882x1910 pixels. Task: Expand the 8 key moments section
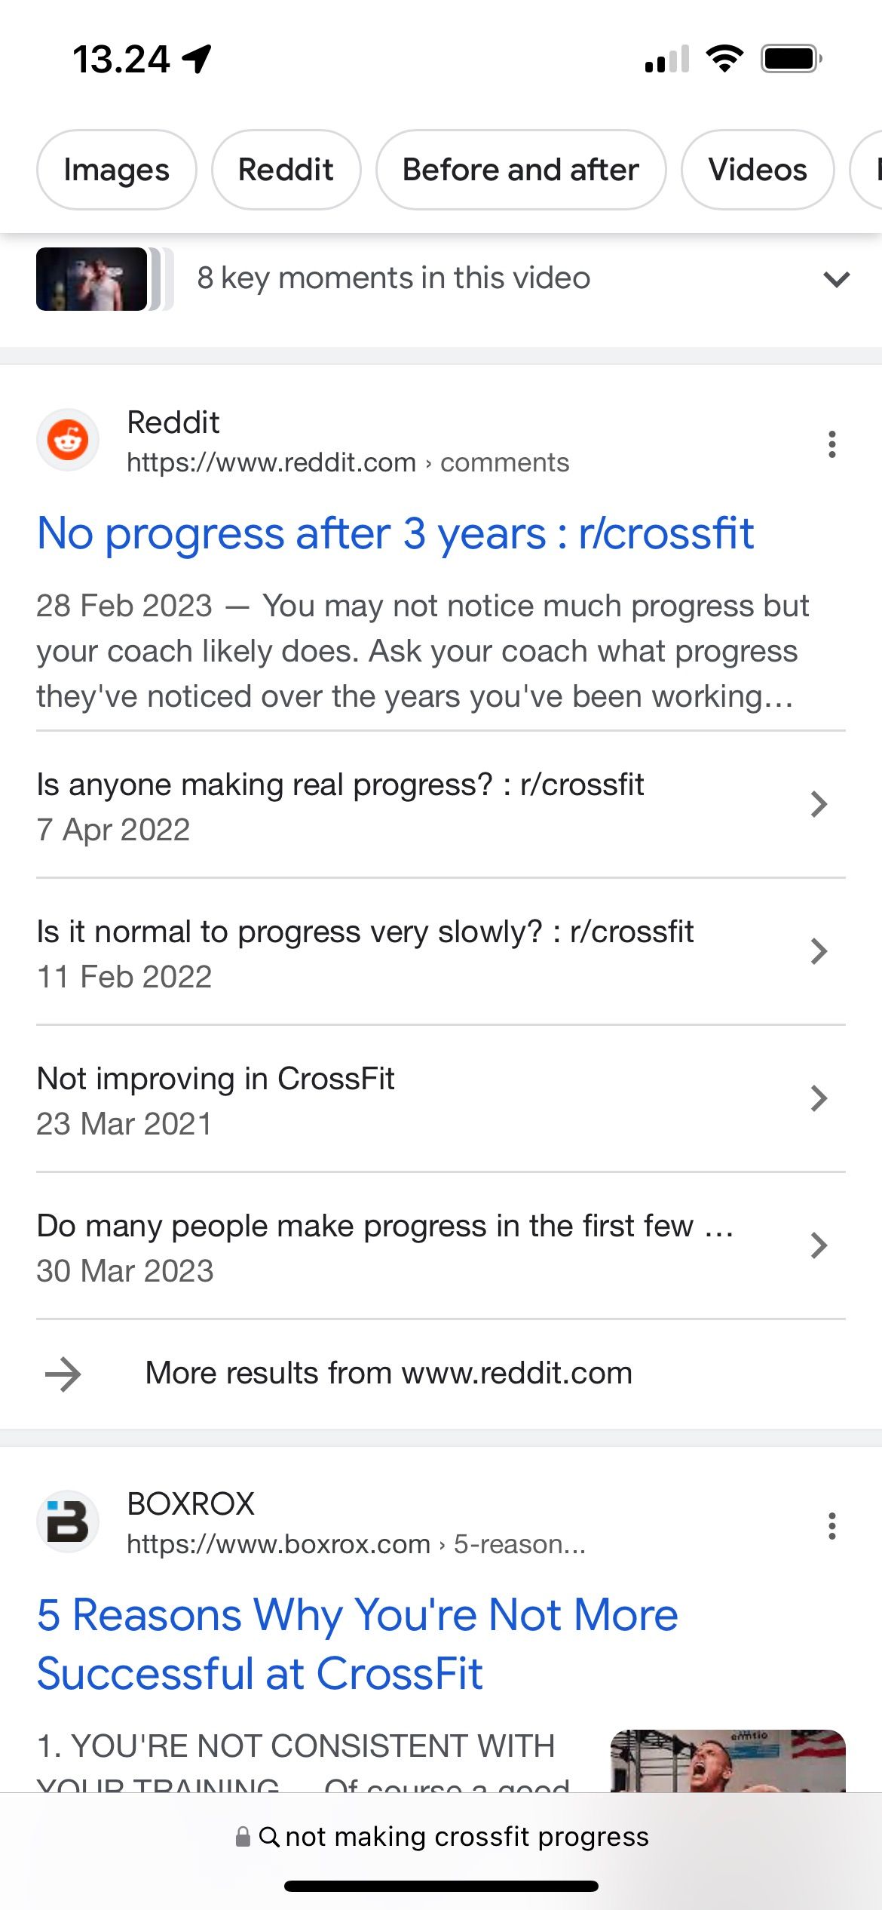click(835, 280)
